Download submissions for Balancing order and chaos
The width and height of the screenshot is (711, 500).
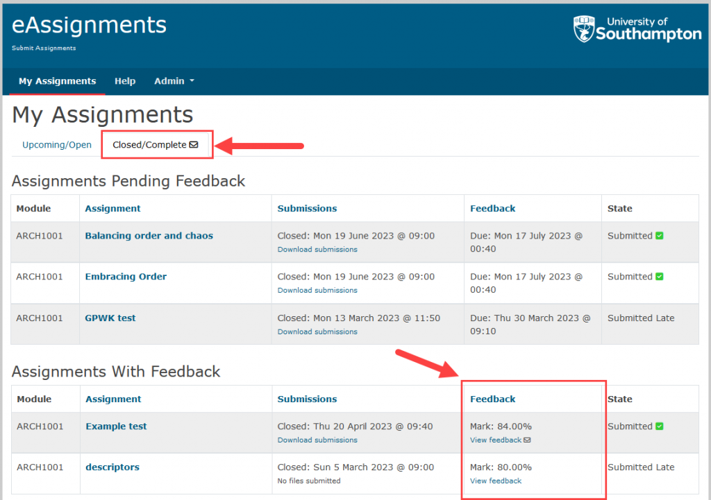pyautogui.click(x=317, y=250)
